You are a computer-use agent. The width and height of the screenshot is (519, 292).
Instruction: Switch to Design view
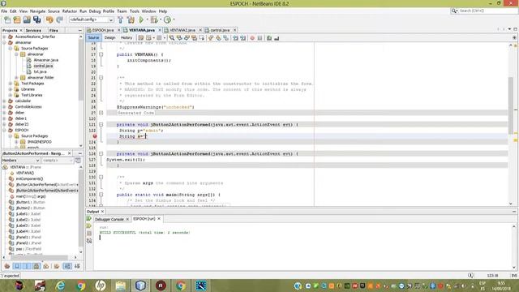110,38
